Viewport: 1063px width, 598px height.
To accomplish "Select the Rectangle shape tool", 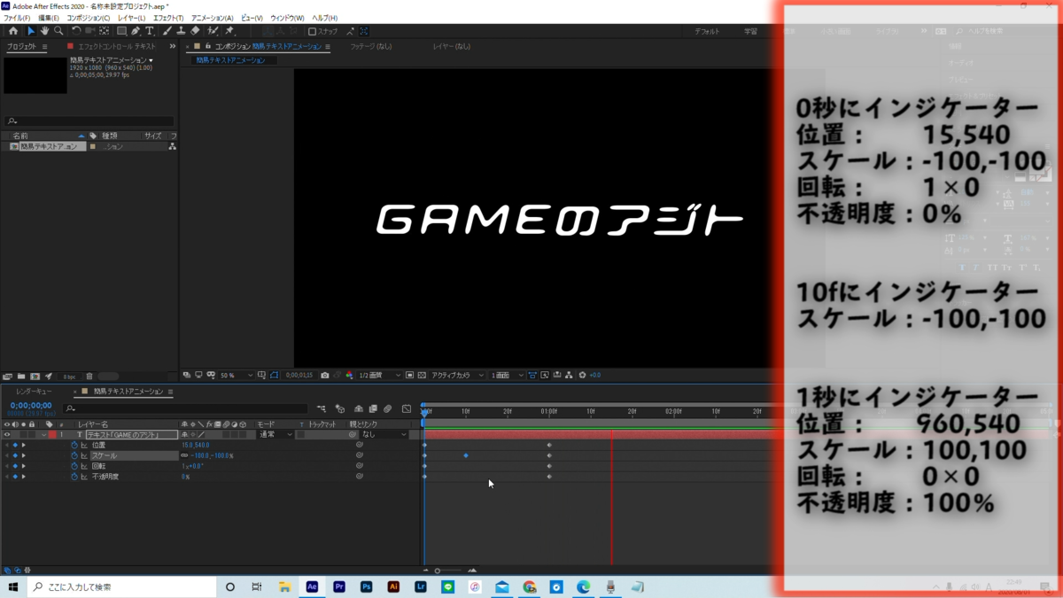I will coord(121,31).
